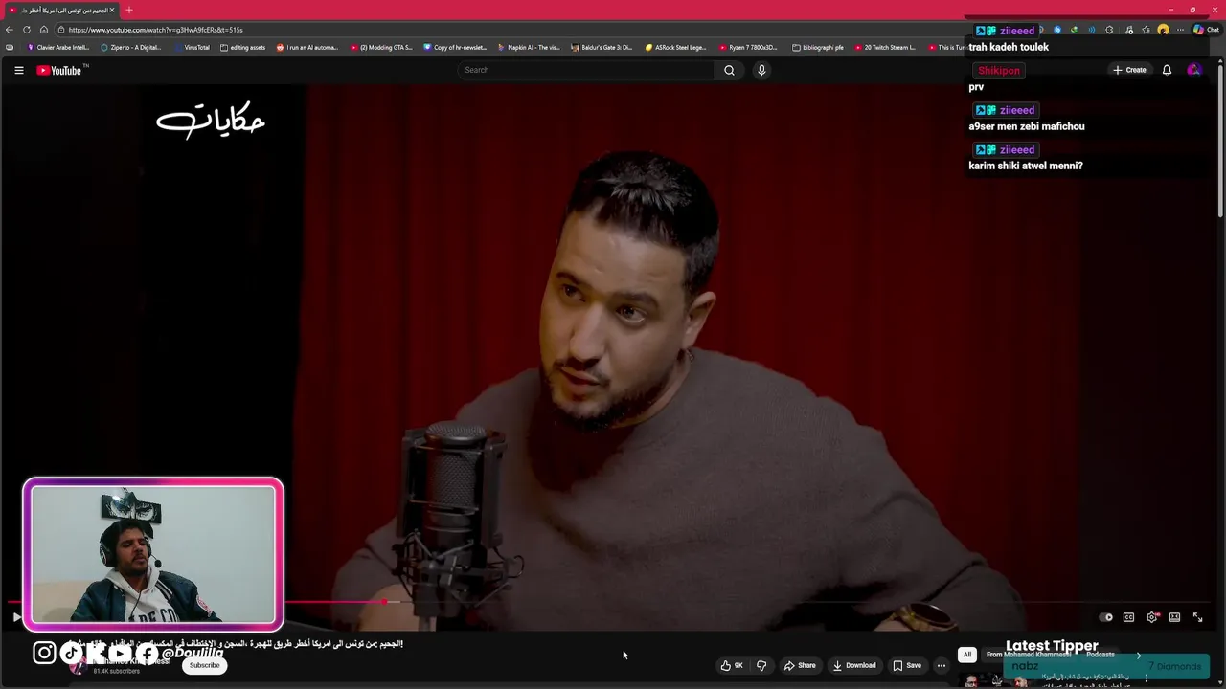Open the Ryzen 7 7800x3D bookmark
The image size is (1226, 689).
tap(748, 47)
